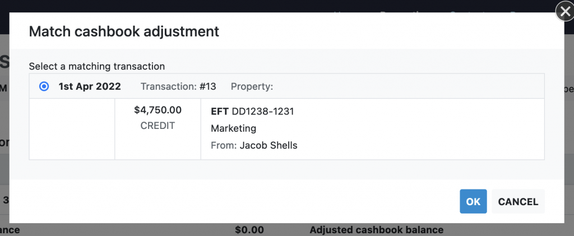Click the Select a matching transaction label
Screen dimensions: 574x236
tap(96, 66)
